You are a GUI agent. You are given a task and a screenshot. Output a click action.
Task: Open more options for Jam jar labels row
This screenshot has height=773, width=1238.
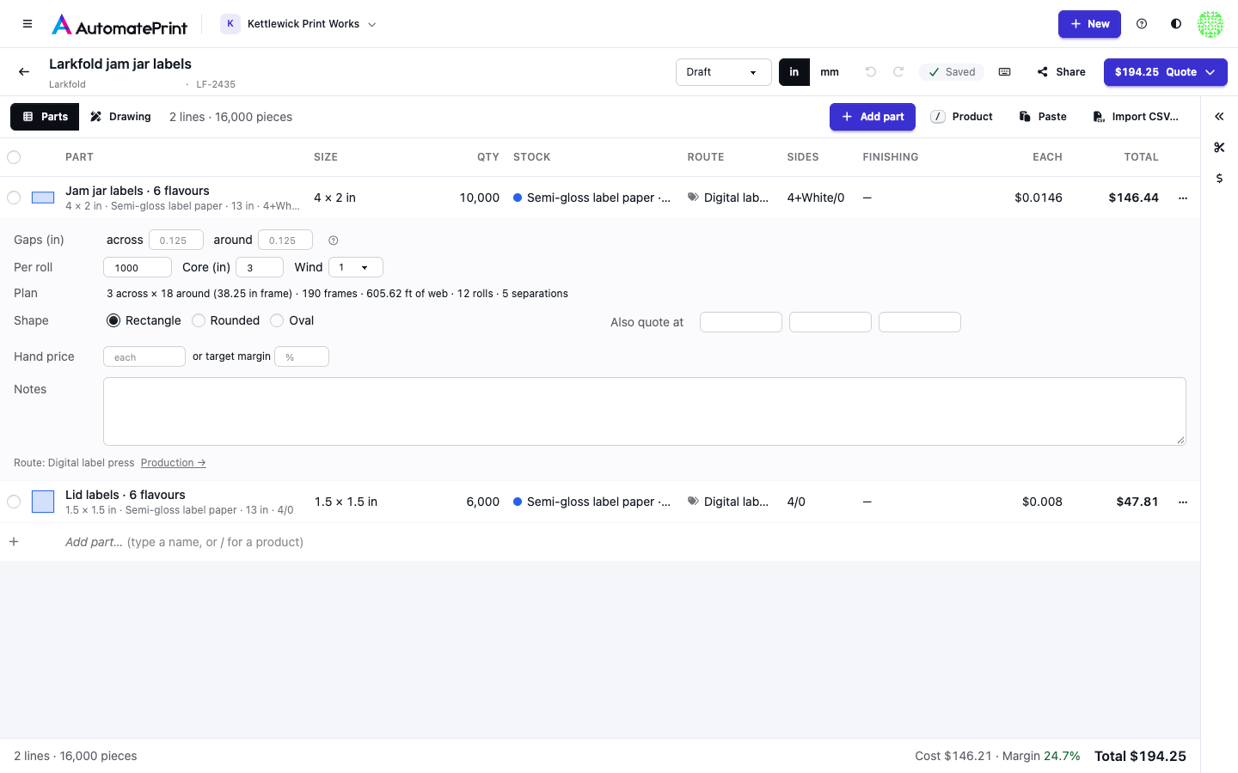(1183, 198)
